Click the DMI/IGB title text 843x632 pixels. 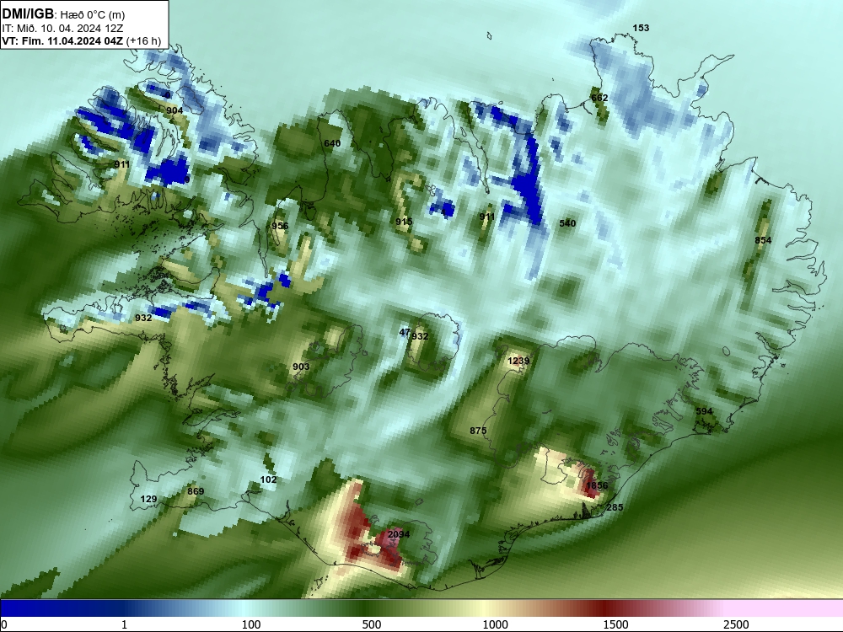[28, 14]
